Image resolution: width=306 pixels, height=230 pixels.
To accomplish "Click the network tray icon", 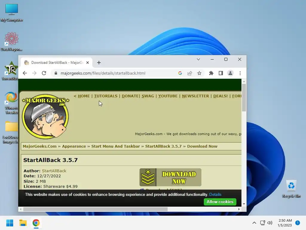I will 262,223.
